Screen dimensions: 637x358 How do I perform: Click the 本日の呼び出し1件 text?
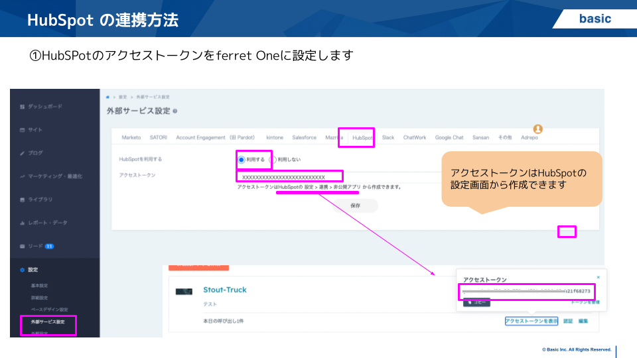tap(224, 321)
